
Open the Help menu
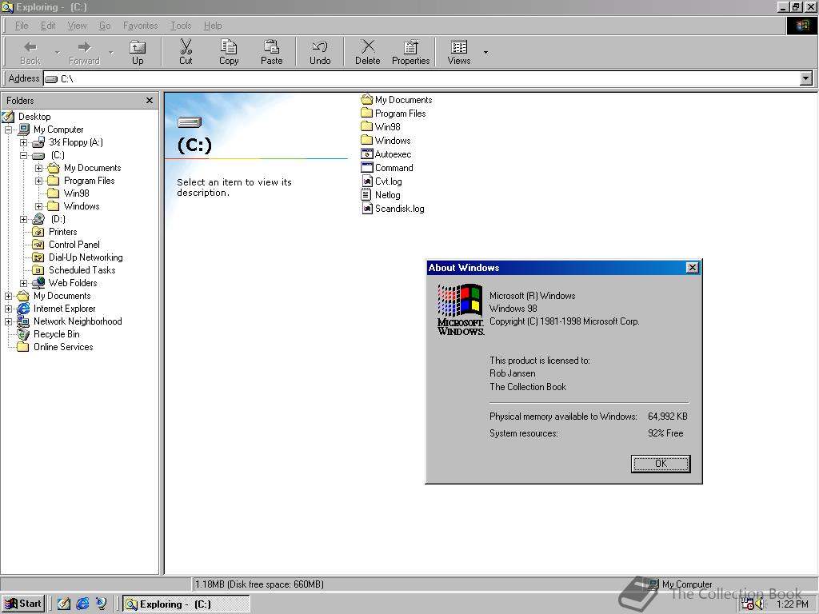pos(213,26)
